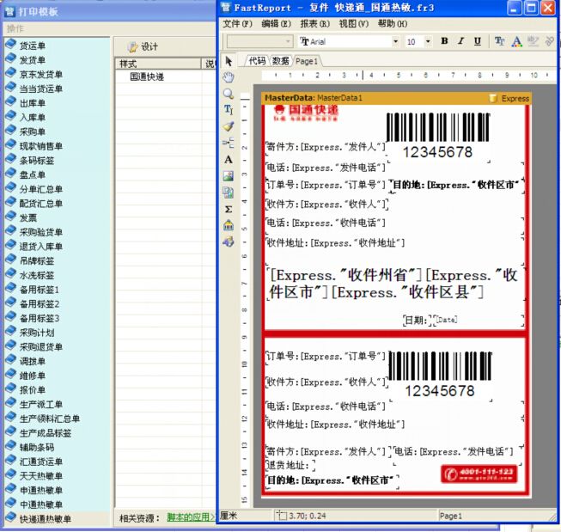Open the font size dropdown
The width and height of the screenshot is (561, 532).
[428, 41]
